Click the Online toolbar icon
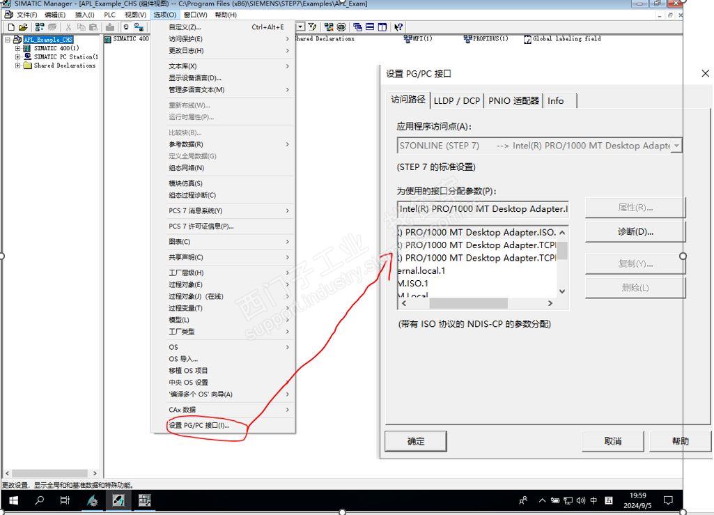Image resolution: width=714 pixels, height=515 pixels. [x=126, y=27]
